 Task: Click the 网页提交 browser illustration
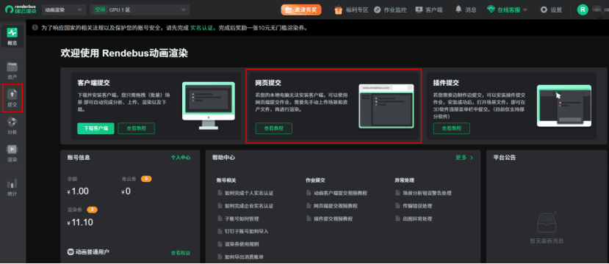(x=386, y=106)
